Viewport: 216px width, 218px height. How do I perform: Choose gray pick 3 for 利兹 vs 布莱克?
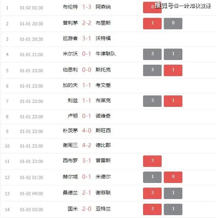click(x=152, y=101)
